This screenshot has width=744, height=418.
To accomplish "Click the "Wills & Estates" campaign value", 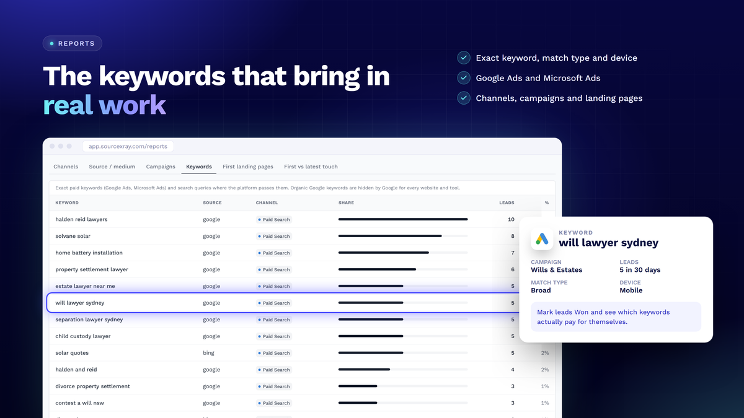I will point(557,270).
